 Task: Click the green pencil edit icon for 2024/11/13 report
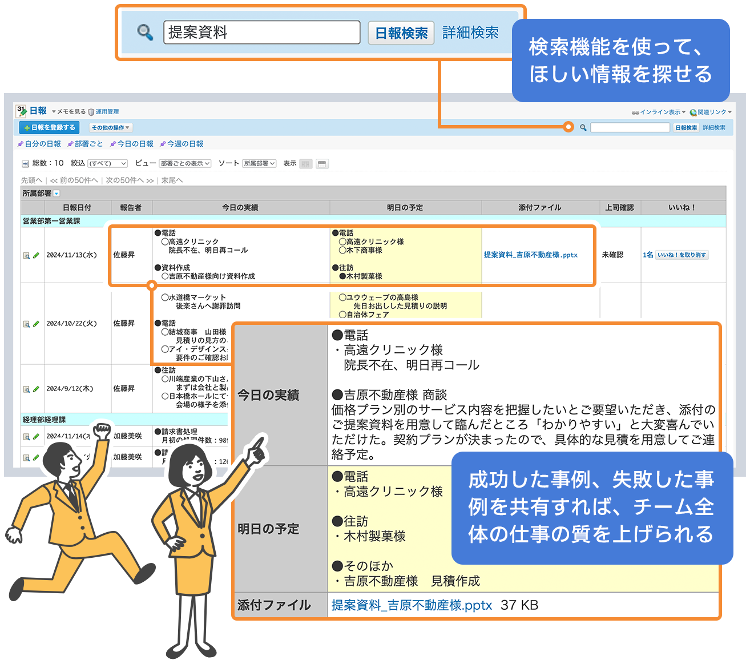tap(36, 256)
